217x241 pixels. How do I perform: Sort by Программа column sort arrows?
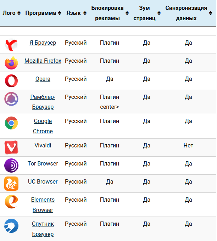(60, 13)
